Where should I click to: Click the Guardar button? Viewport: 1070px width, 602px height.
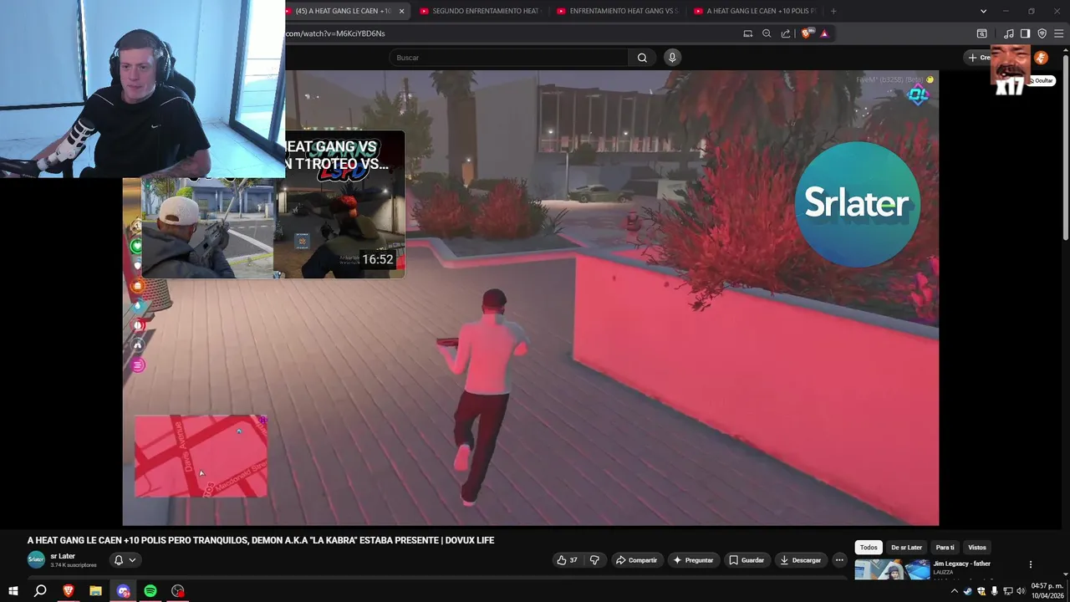(x=746, y=560)
